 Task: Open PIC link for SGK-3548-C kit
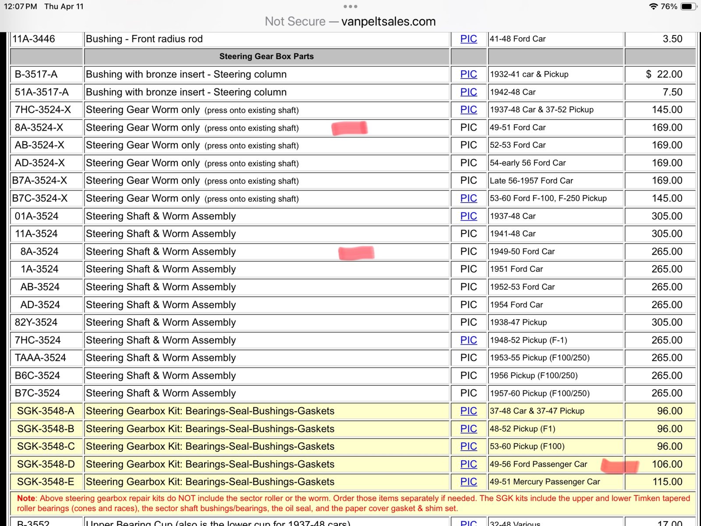(x=468, y=446)
